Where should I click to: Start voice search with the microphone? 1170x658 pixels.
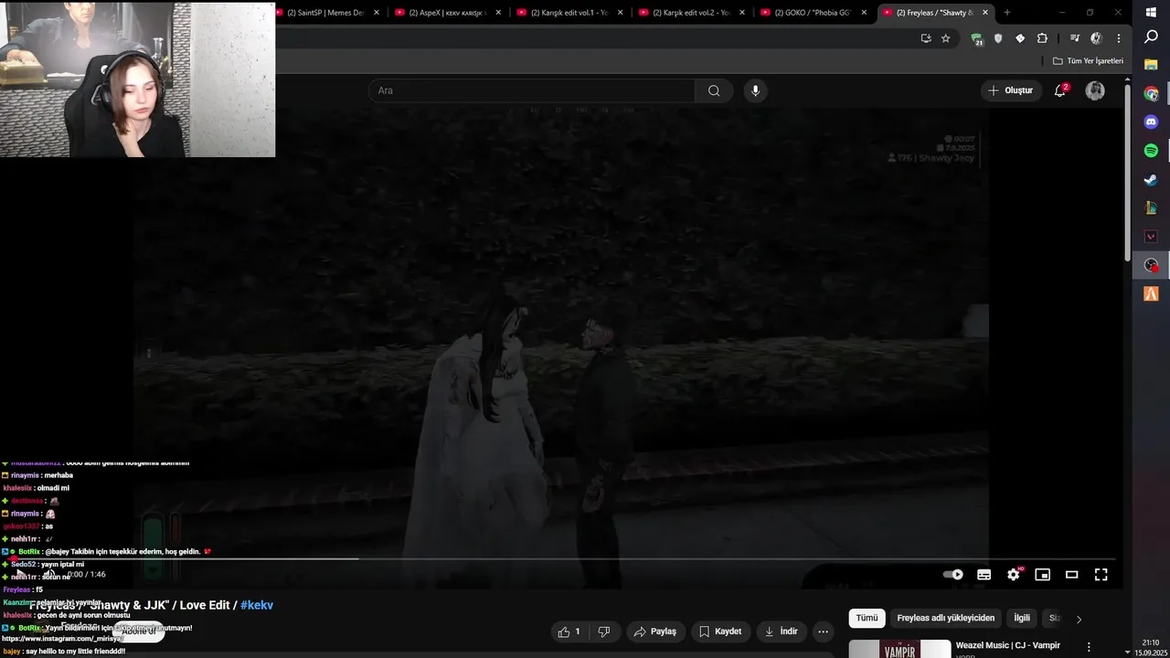point(755,90)
